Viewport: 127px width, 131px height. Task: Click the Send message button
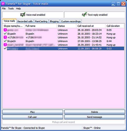(x=95, y=117)
